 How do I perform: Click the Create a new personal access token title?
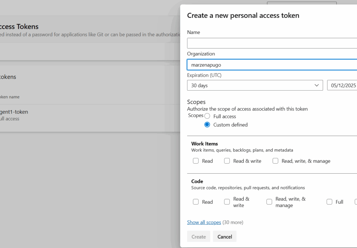pyautogui.click(x=243, y=15)
